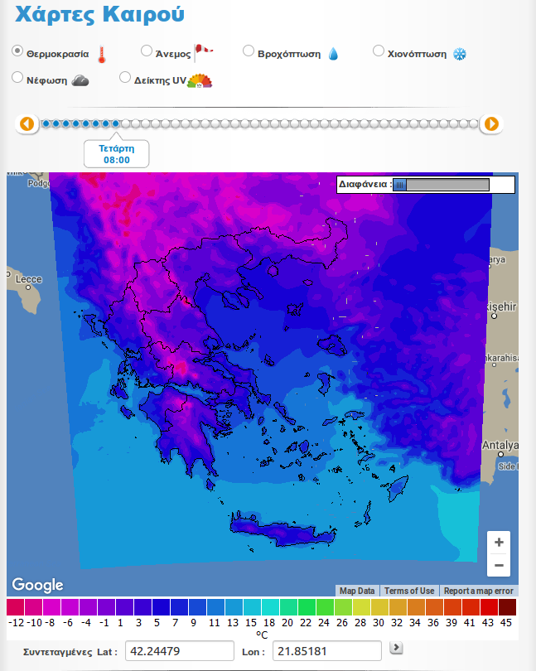
Task: Select the Χιονόπτωση radio button
Action: pos(379,51)
